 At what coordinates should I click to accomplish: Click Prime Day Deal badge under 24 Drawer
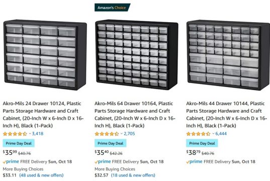(19, 143)
